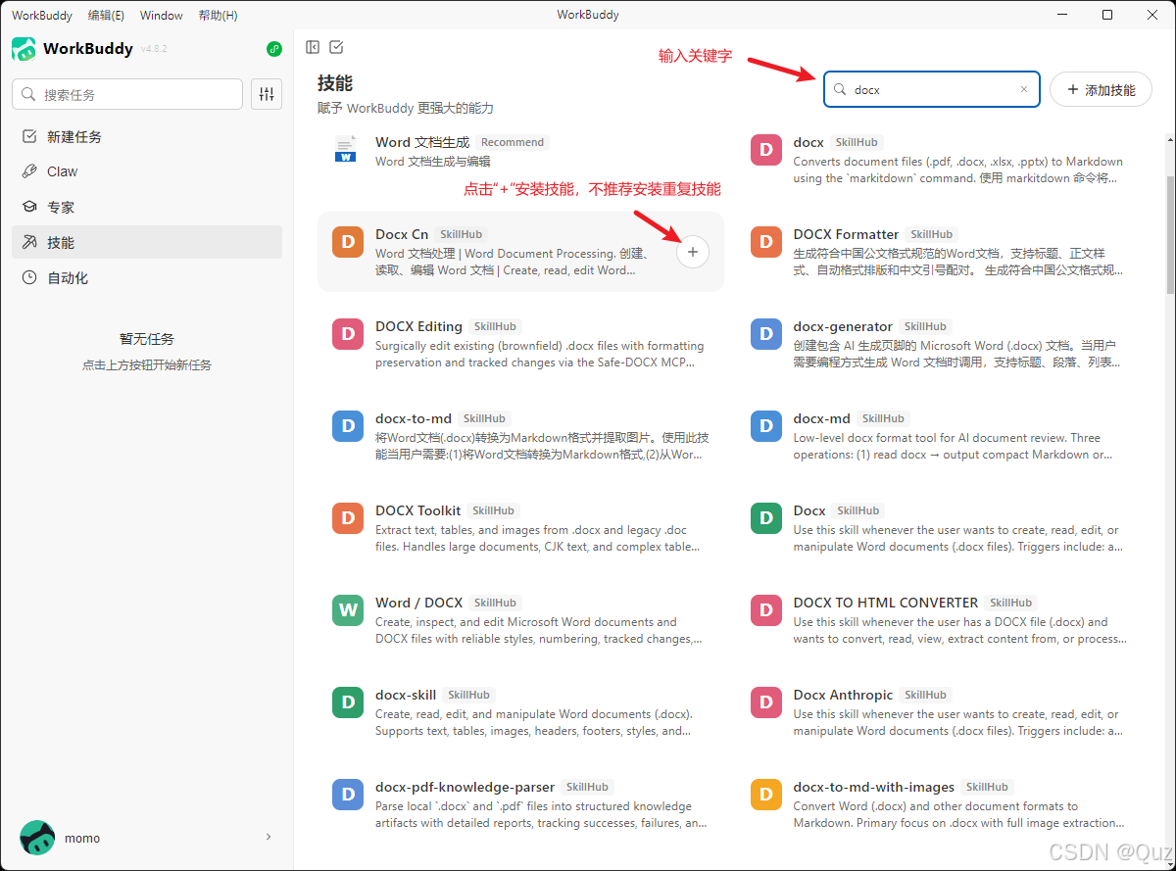1176x871 pixels.
Task: Expand the momo account chevron
Action: tap(269, 837)
